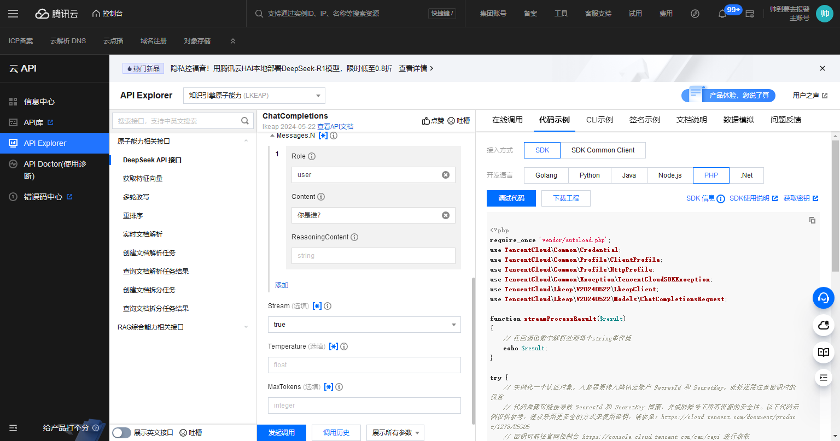
Task: Collapse the left sidebar with bottom icon
Action: coord(13,428)
